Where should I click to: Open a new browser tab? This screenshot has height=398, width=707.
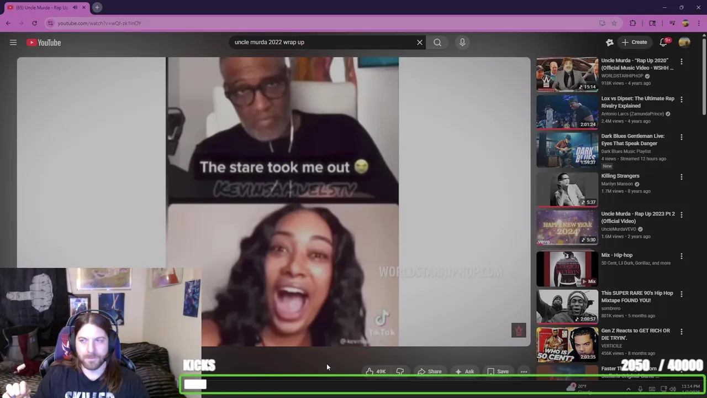coord(97,8)
